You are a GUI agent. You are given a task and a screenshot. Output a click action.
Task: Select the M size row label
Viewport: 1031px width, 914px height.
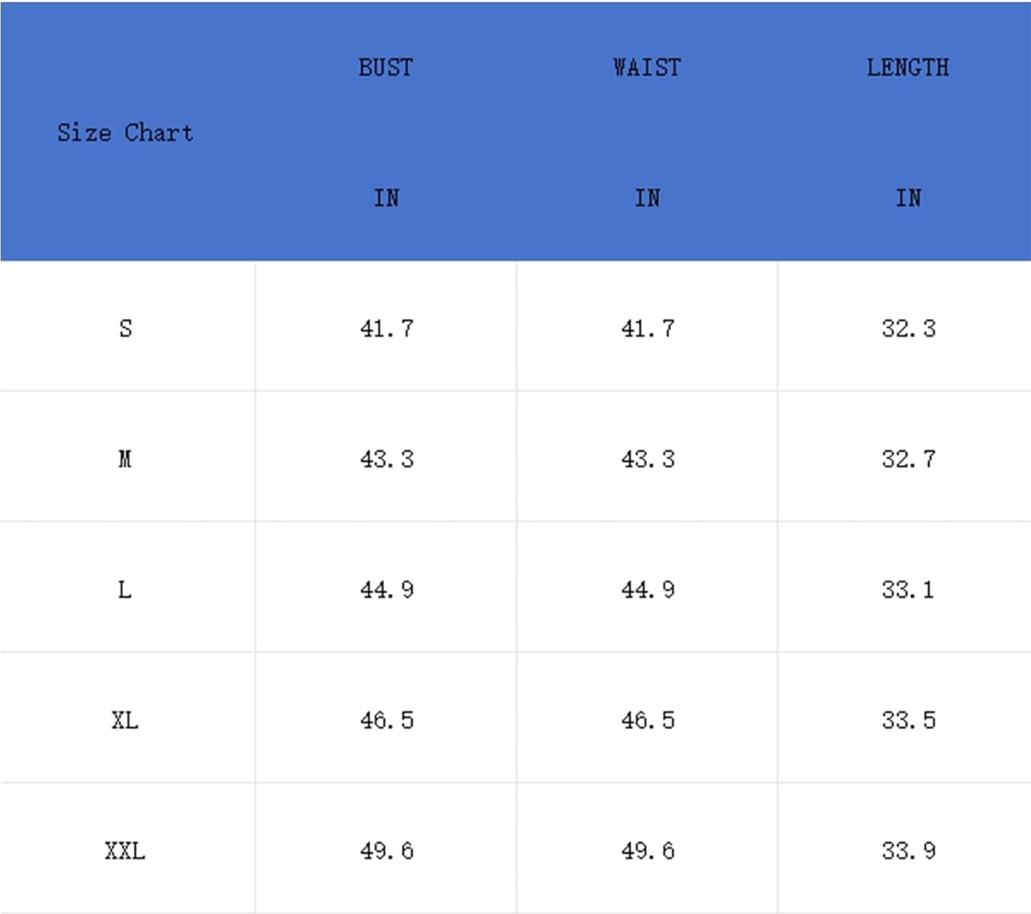click(125, 459)
